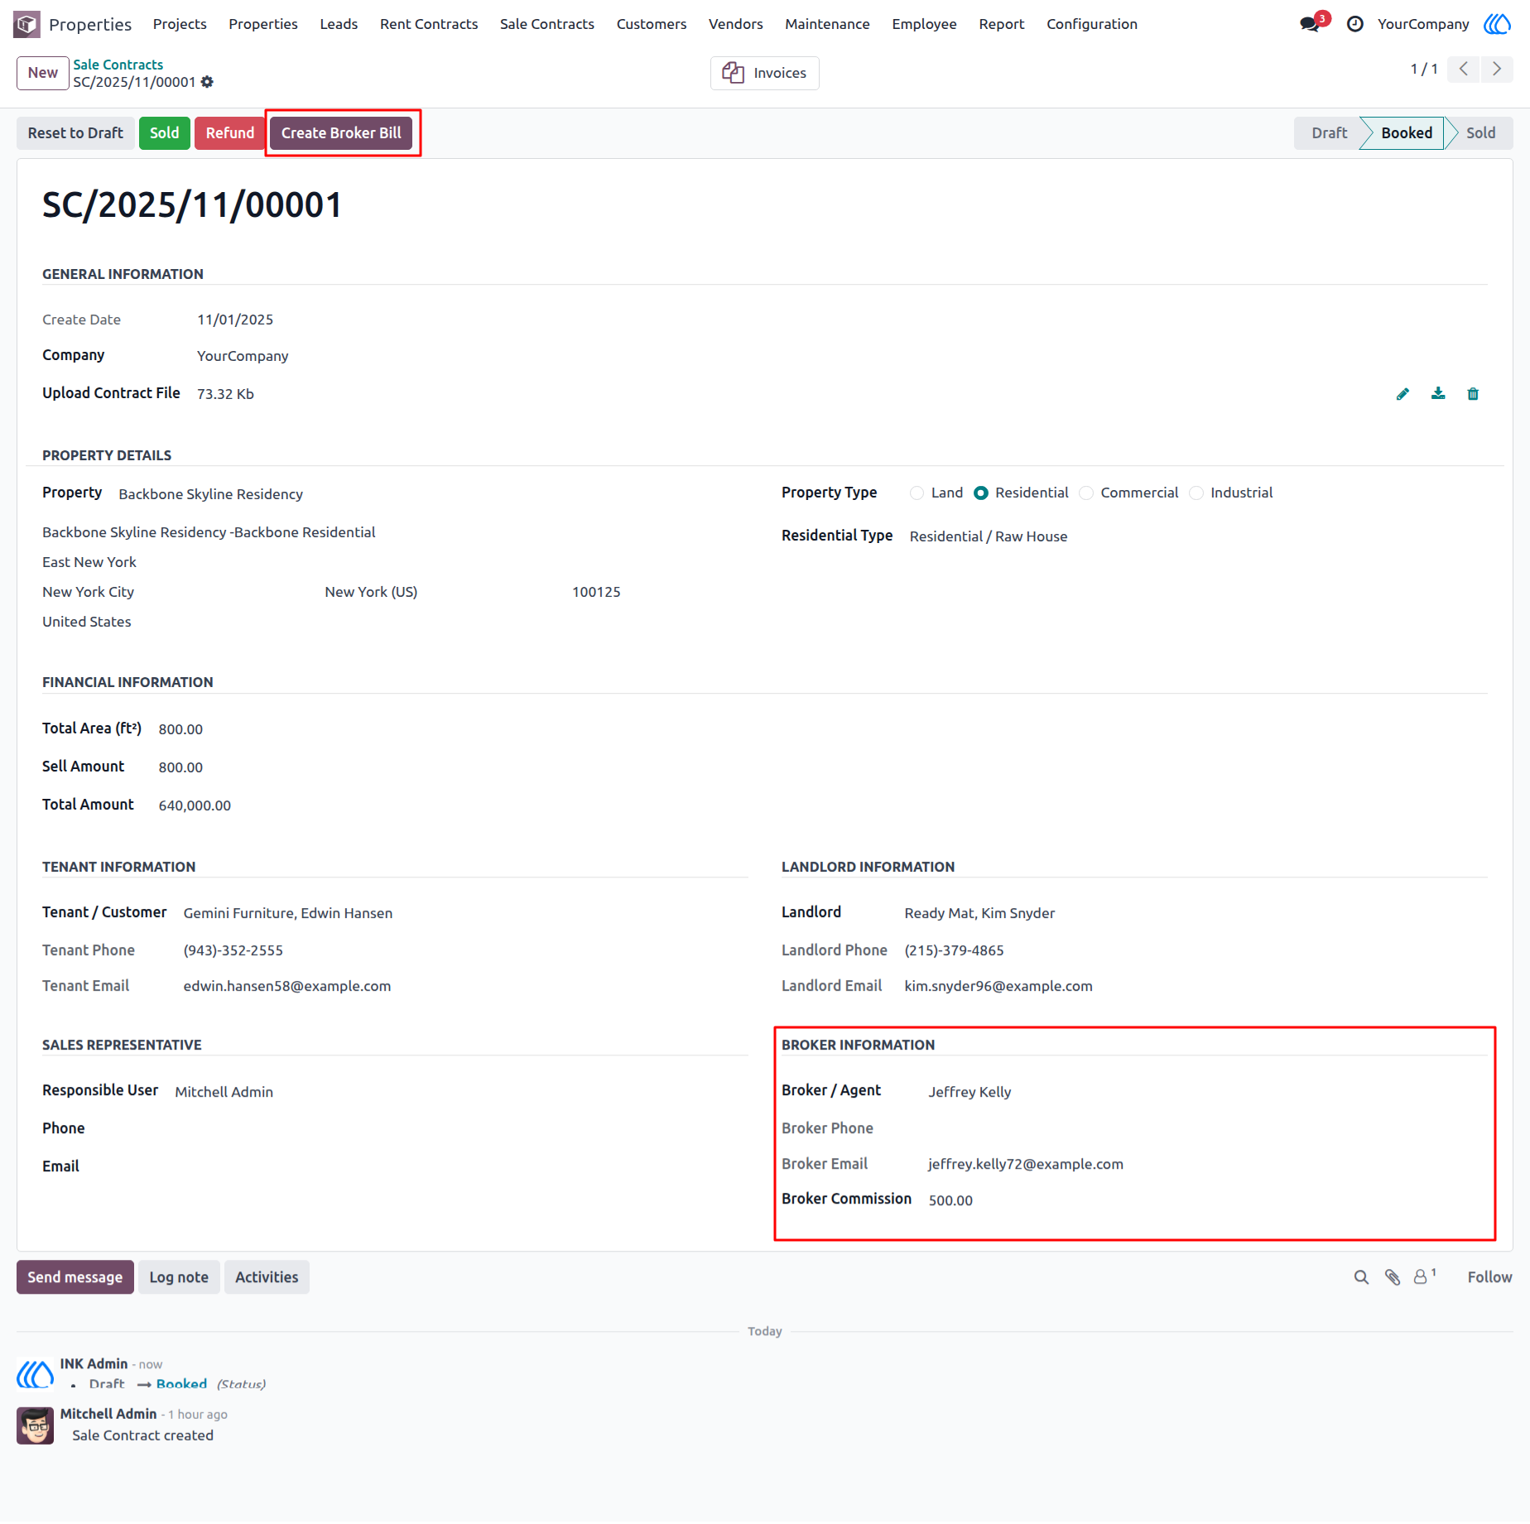Mark contract as Sold with green button
Viewport: 1530px width, 1524px height.
pyautogui.click(x=164, y=133)
